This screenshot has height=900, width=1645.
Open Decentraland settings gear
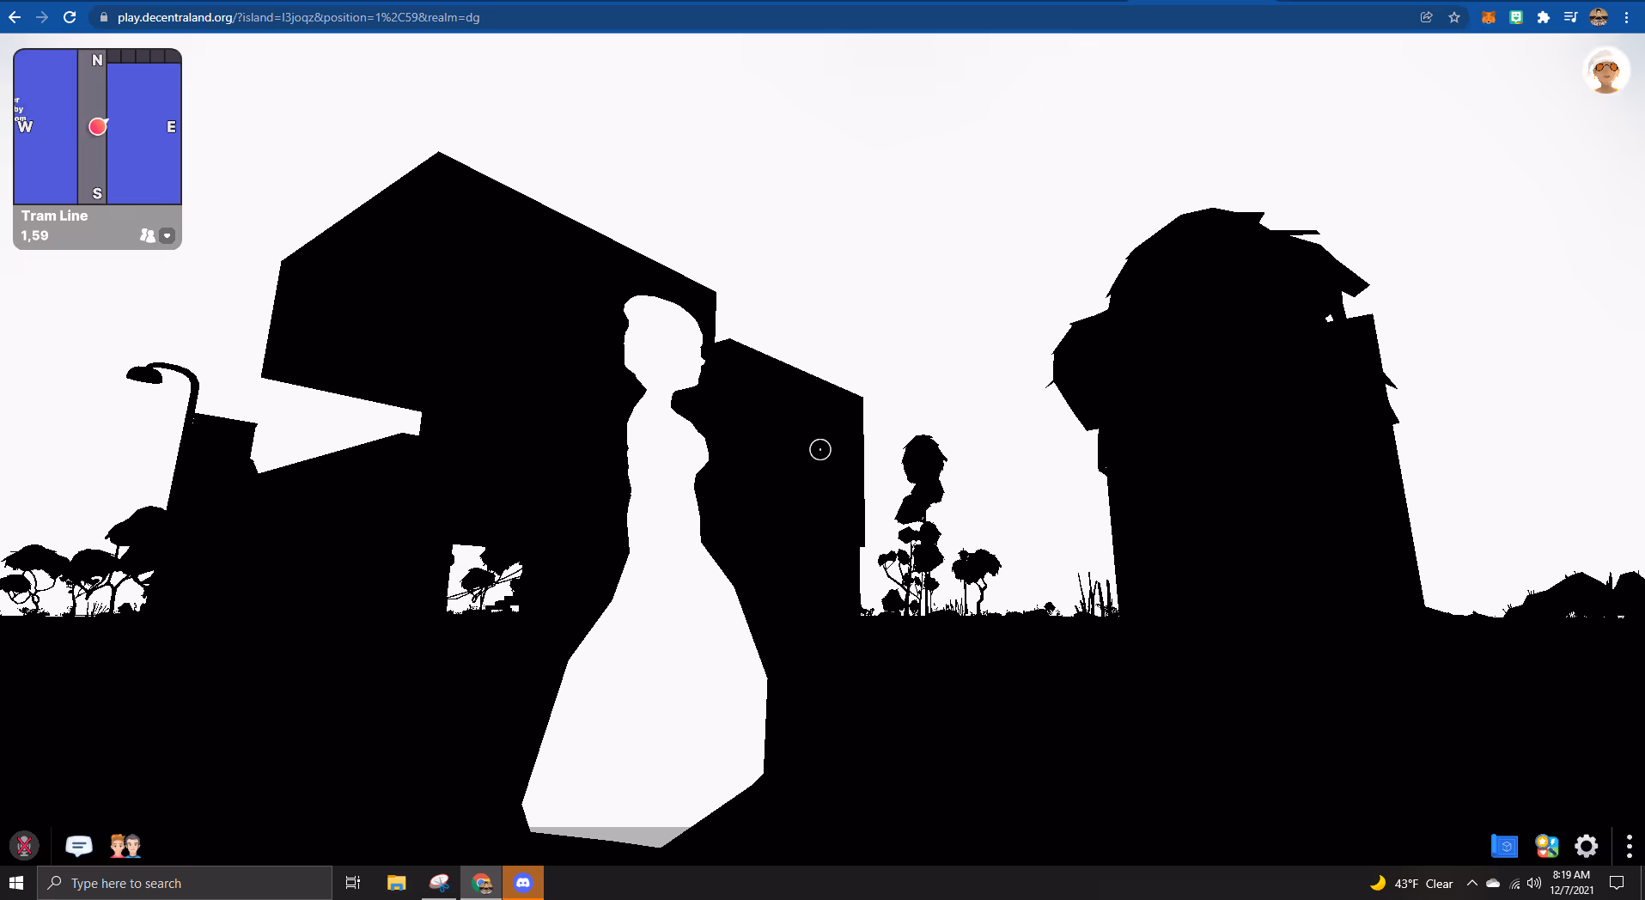(1586, 846)
